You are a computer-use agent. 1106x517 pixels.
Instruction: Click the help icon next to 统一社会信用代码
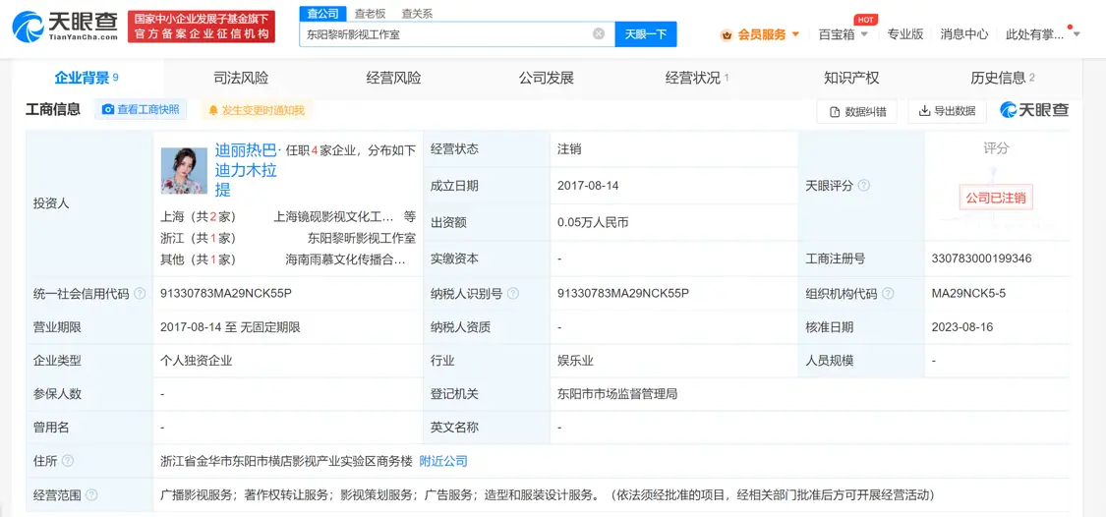pyautogui.click(x=140, y=294)
